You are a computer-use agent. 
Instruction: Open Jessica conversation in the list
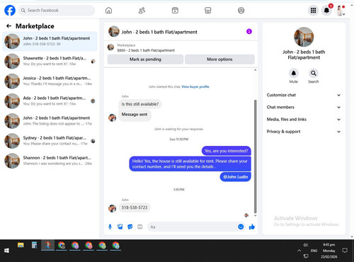coord(50,81)
